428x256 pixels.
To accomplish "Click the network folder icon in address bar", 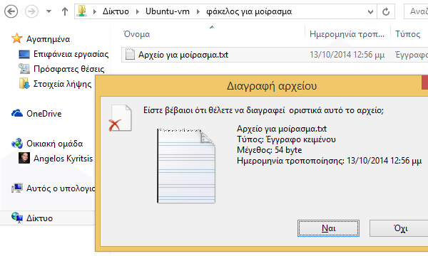I will coord(82,11).
